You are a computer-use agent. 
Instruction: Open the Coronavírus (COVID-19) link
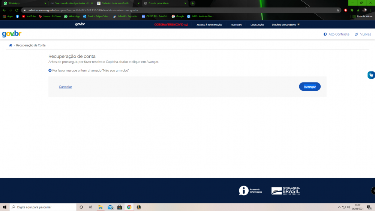pyautogui.click(x=171, y=25)
